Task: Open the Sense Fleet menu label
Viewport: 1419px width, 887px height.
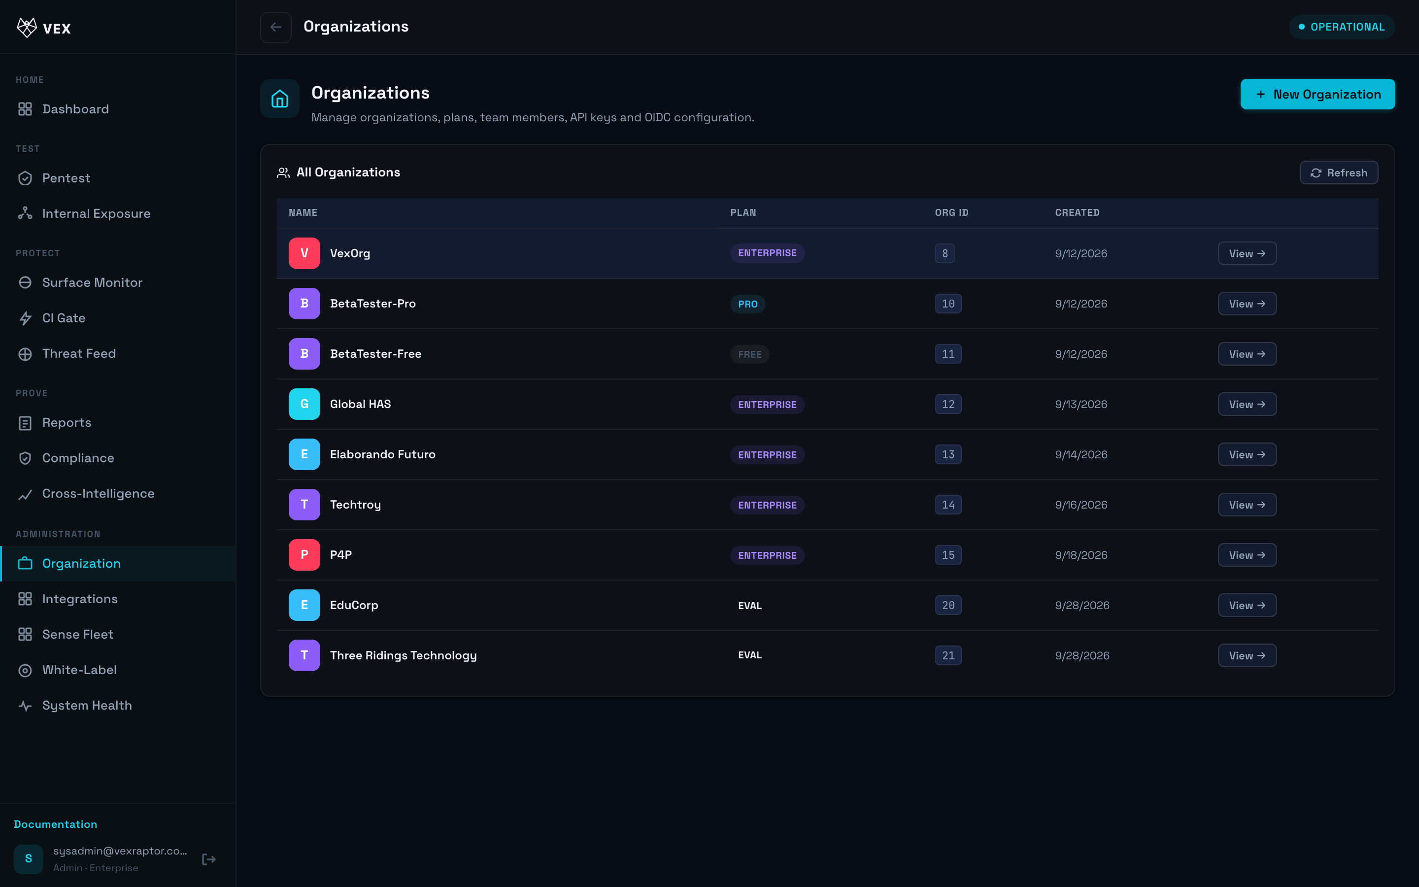Action: (x=77, y=635)
